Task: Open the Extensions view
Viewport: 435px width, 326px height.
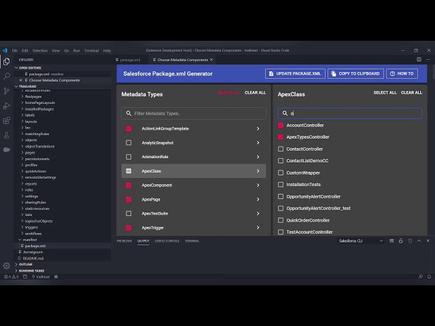Action: (x=6, y=120)
